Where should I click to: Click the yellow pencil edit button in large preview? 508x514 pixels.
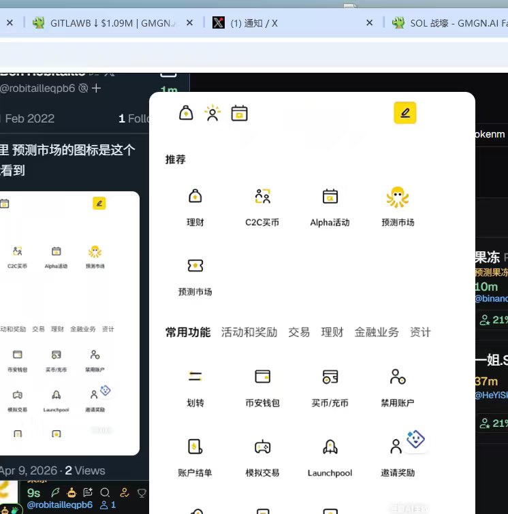(x=405, y=113)
